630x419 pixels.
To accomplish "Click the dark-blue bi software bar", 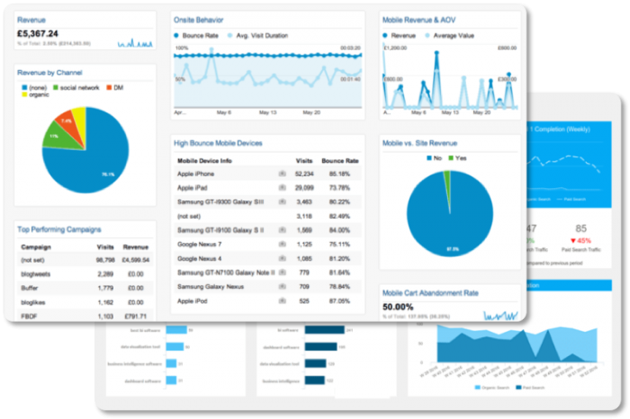I will click(324, 330).
